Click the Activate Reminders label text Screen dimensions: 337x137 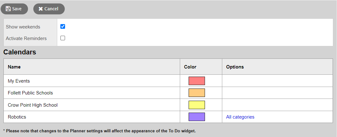tap(26, 38)
